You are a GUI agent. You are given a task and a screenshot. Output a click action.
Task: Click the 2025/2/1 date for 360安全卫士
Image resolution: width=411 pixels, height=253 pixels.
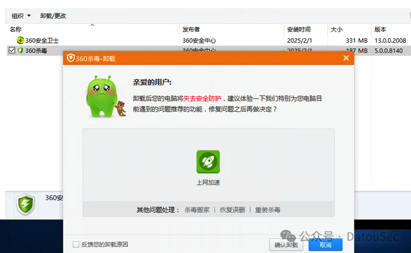(x=299, y=41)
